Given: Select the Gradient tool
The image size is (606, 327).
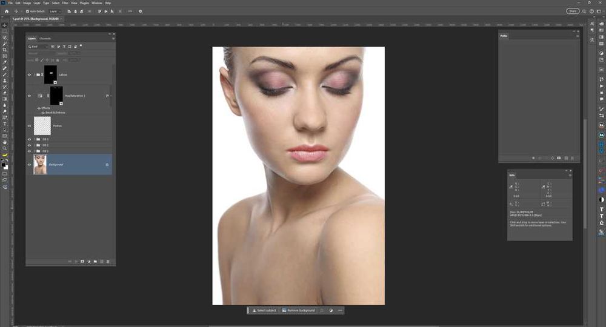Looking at the screenshot, I should [x=5, y=99].
